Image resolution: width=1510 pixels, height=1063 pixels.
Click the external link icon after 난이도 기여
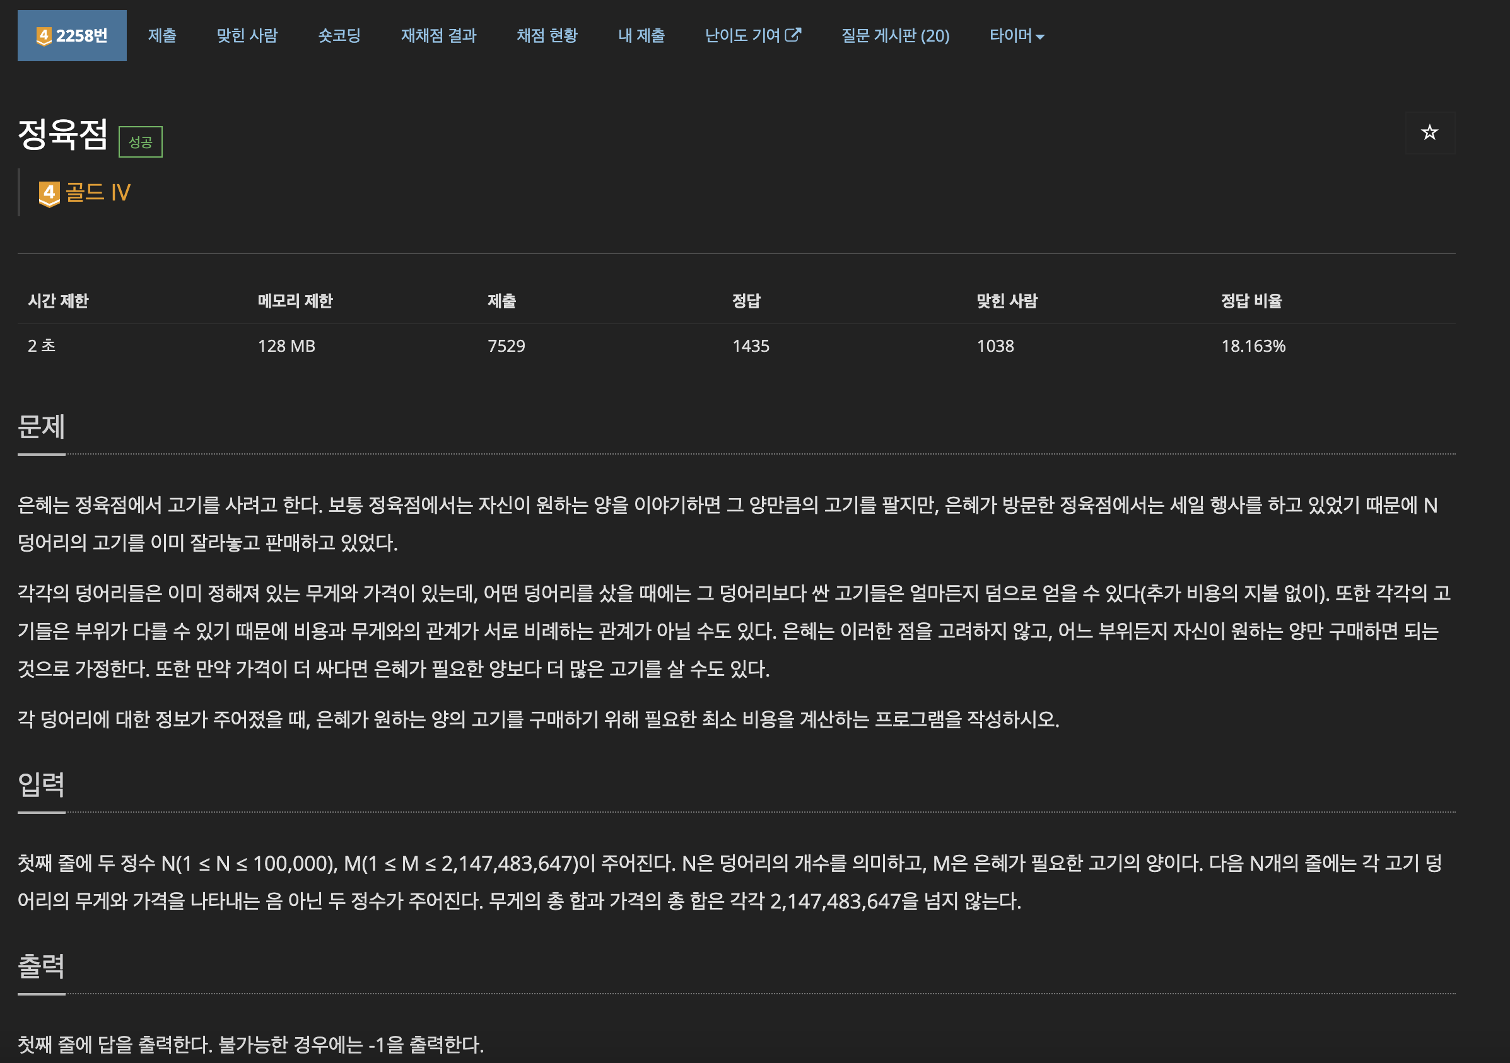pos(793,35)
